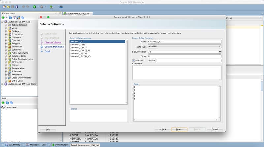The height and width of the screenshot is (147, 264).
Task: Click the binoculars Find DB Object icon
Action: point(61,7)
